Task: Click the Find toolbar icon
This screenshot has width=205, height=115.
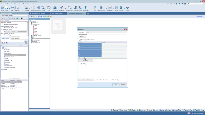Action: coord(95,9)
